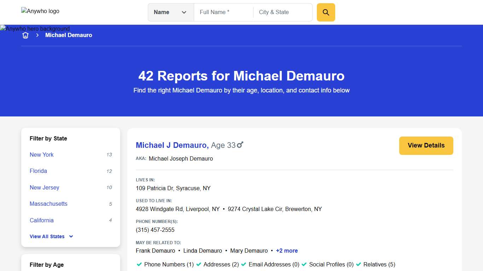Click the Anywho logo

(x=40, y=11)
